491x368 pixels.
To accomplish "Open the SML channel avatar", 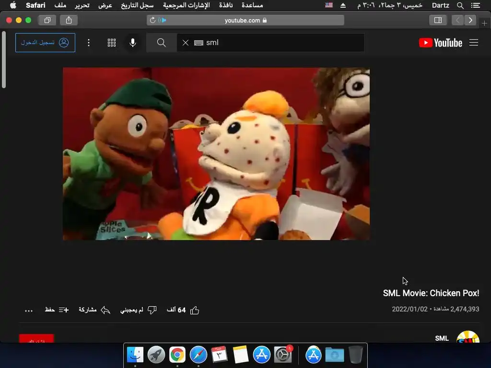I will click(x=468, y=337).
